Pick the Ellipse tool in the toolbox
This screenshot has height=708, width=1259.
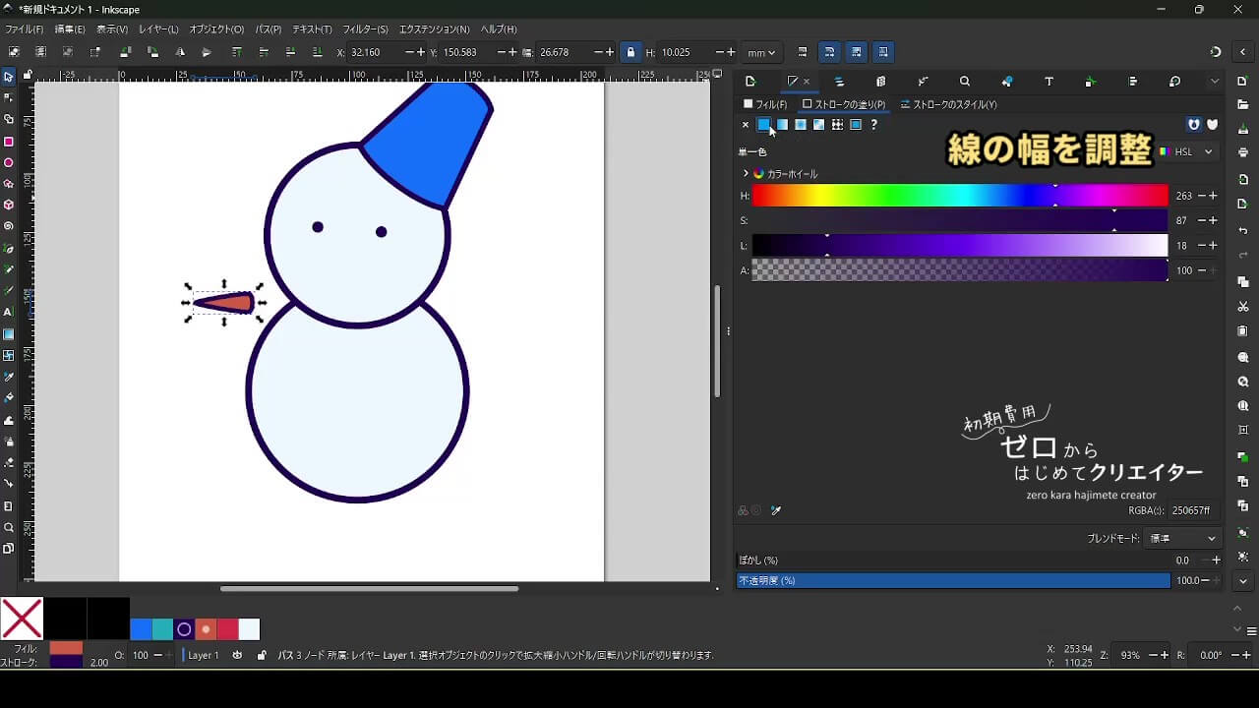click(9, 163)
